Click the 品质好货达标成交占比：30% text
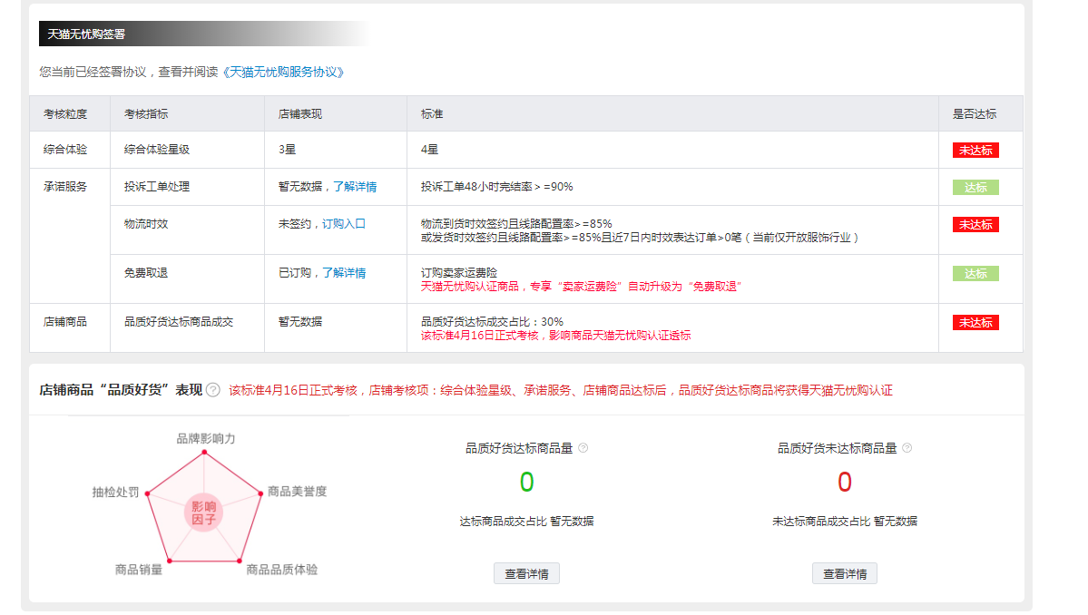 (492, 322)
